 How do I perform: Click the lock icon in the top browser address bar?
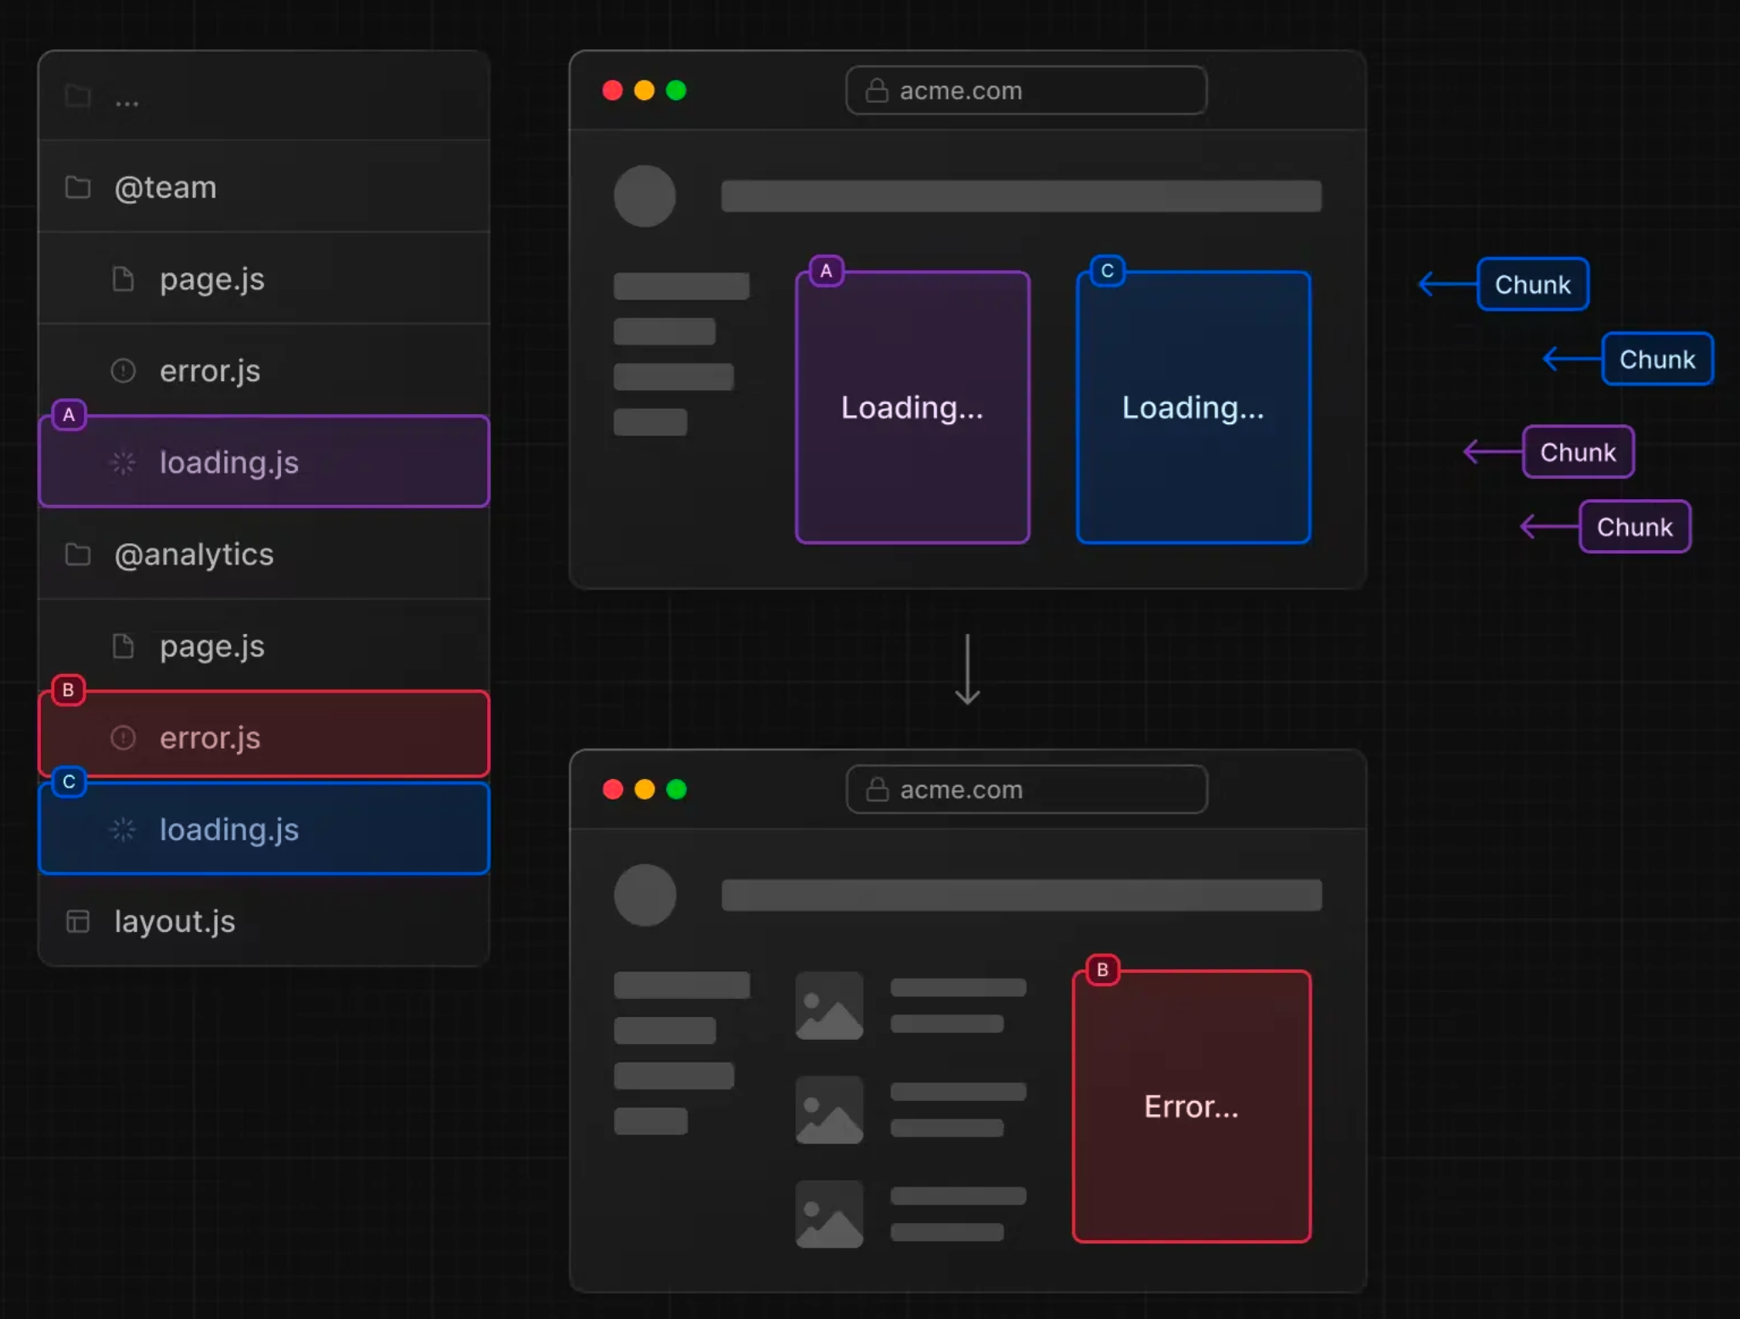point(877,90)
